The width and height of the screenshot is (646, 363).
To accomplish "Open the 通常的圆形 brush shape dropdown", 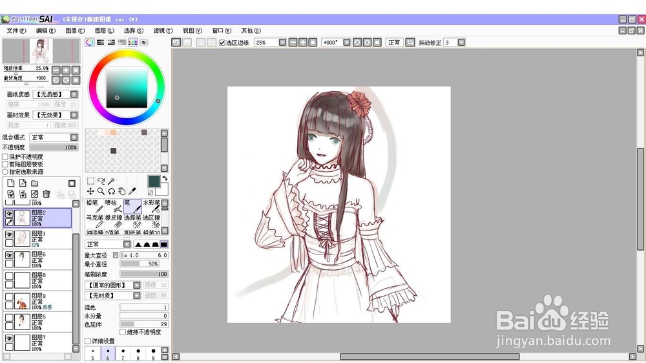I will [137, 285].
